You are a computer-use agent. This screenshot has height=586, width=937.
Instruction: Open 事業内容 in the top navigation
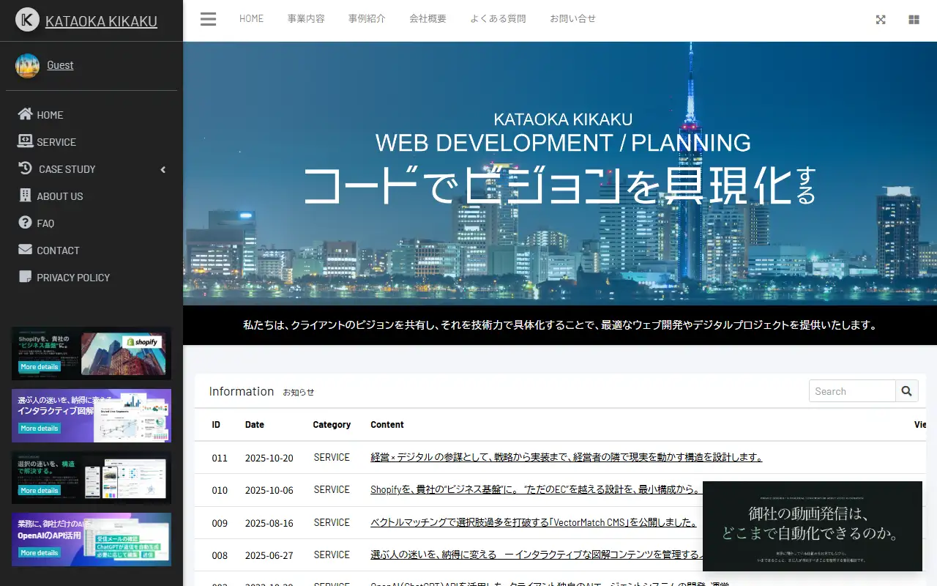(306, 19)
